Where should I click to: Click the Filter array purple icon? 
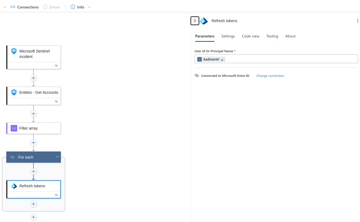pyautogui.click(x=14, y=128)
